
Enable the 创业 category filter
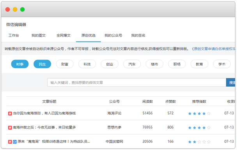point(110,64)
